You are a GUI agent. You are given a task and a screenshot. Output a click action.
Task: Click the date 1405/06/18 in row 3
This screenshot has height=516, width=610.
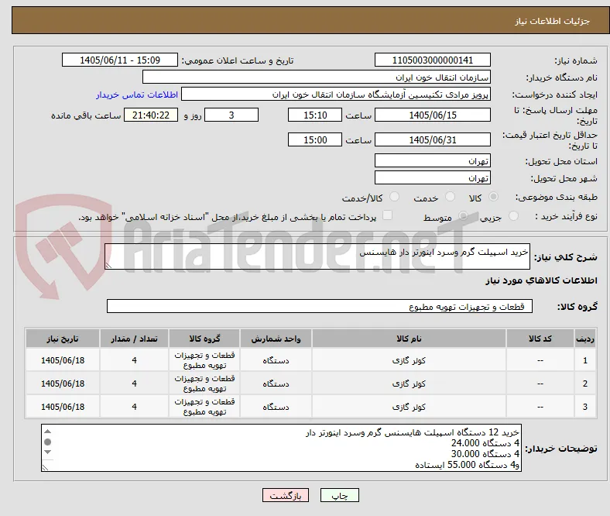(x=63, y=407)
